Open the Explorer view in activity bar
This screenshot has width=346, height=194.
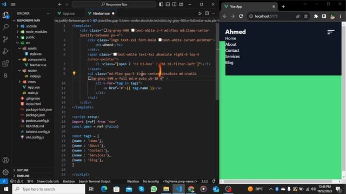click(5, 15)
